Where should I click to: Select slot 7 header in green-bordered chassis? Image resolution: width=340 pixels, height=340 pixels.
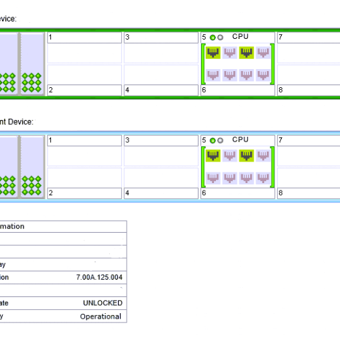coord(308,38)
